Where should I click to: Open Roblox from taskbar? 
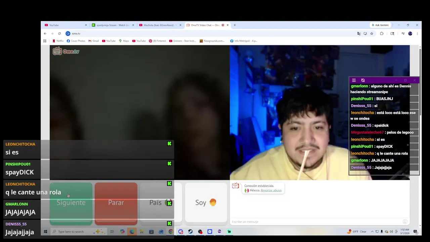tap(210, 232)
